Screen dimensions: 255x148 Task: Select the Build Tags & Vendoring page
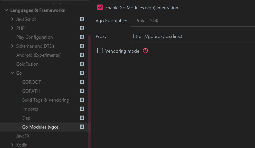click(46, 100)
